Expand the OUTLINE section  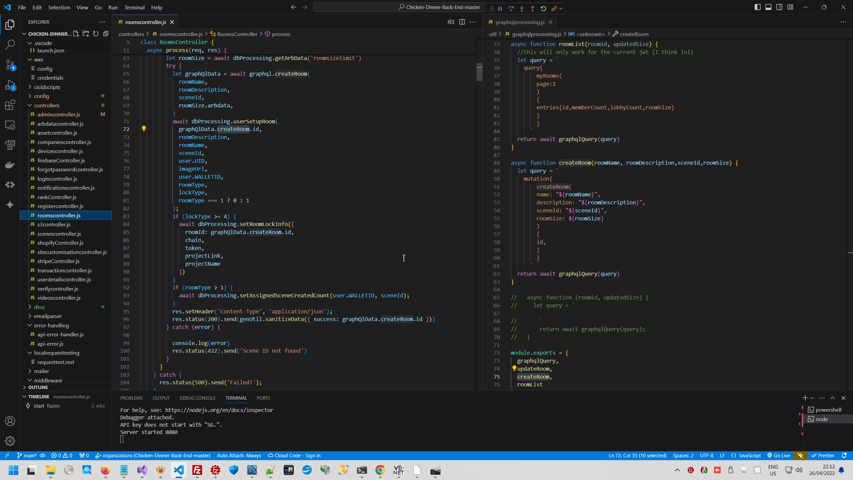tap(38, 387)
